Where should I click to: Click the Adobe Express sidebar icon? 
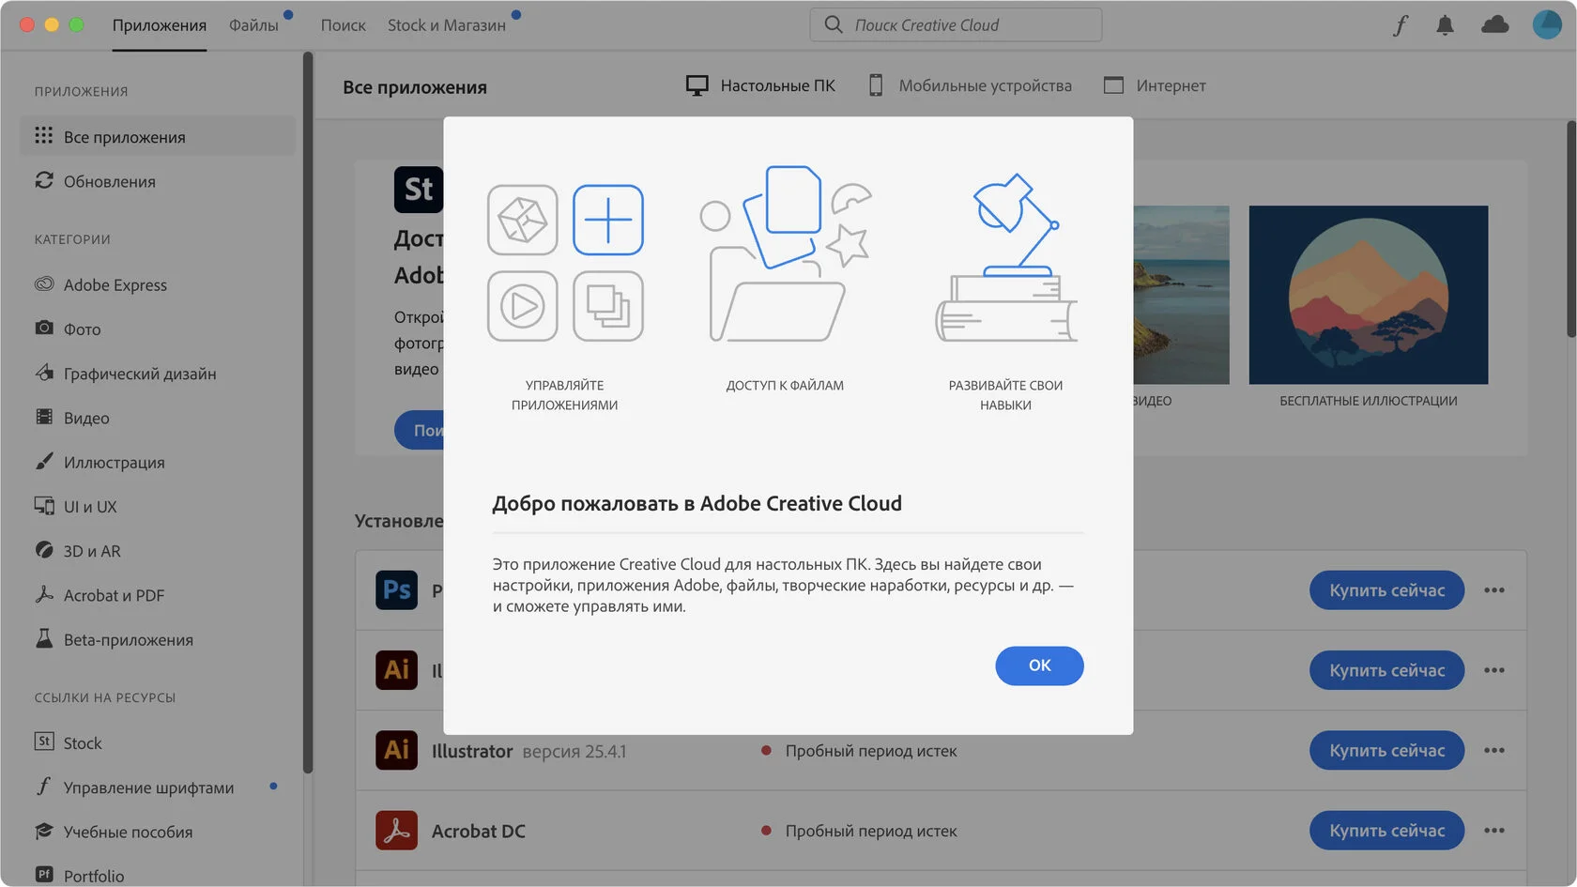click(x=44, y=284)
